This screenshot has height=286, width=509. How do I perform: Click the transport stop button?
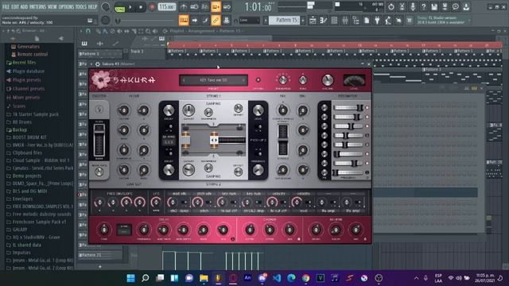pos(141,7)
